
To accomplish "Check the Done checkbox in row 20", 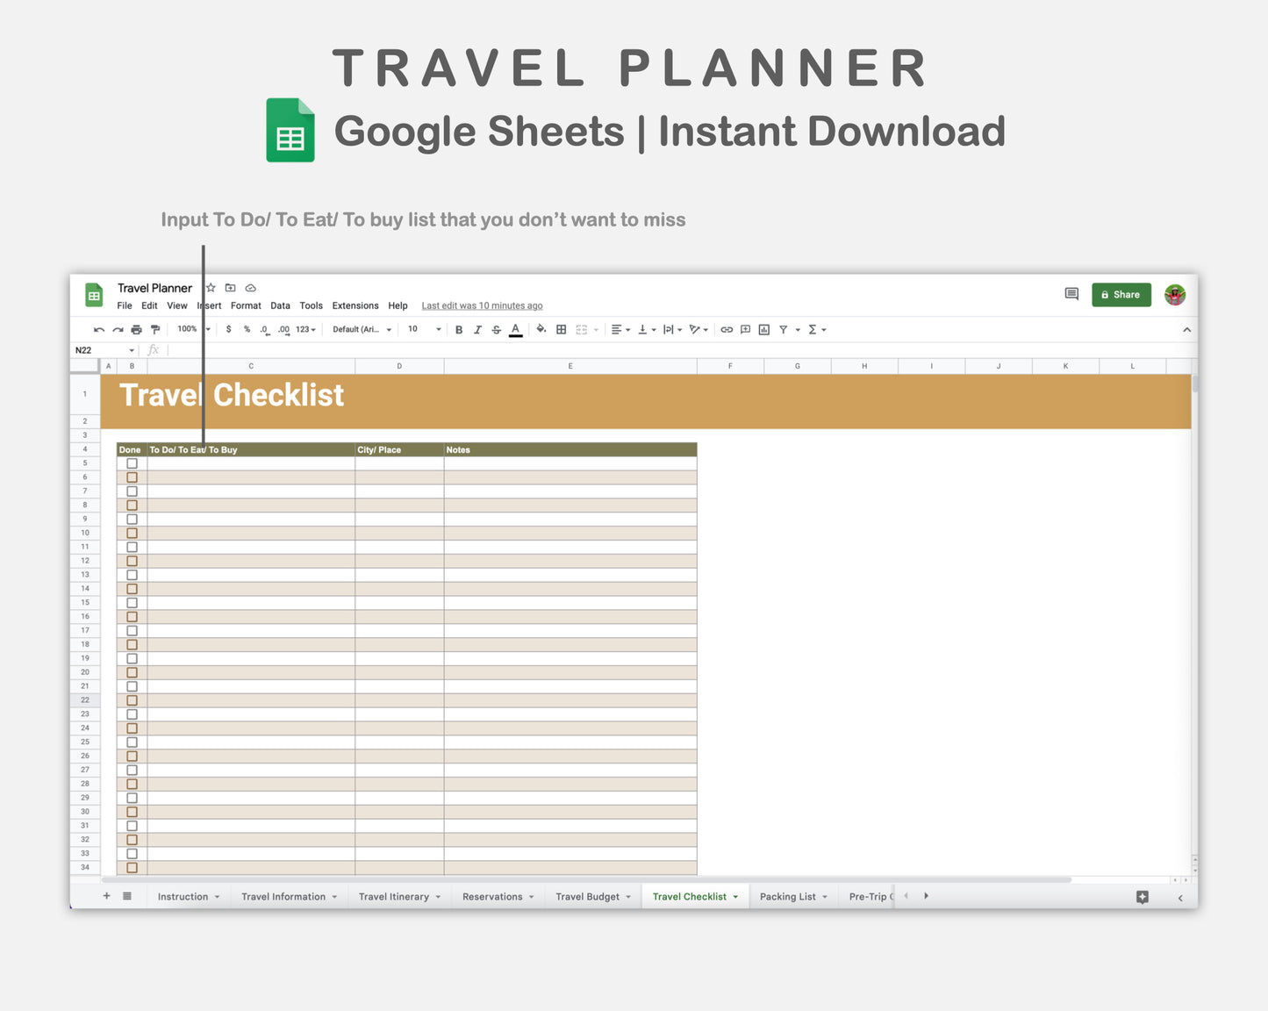I will click(x=132, y=671).
